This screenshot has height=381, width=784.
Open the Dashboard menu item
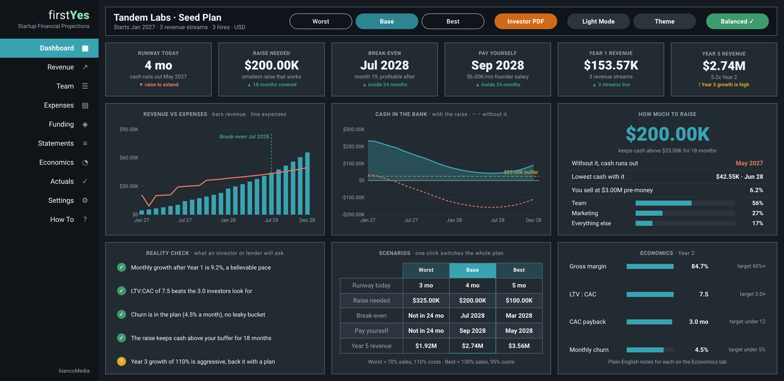[49, 48]
